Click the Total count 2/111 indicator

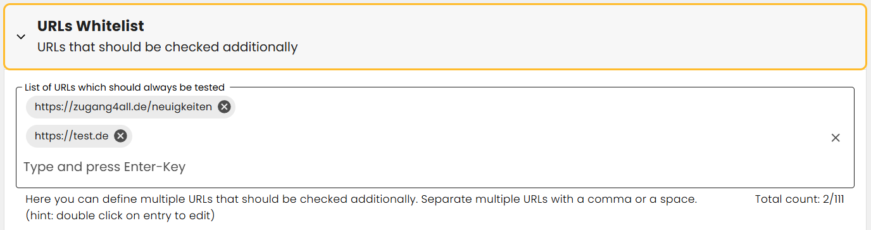[799, 200]
